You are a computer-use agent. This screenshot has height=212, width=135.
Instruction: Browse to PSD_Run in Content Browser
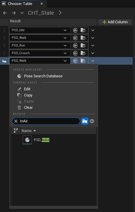tap(83, 46)
